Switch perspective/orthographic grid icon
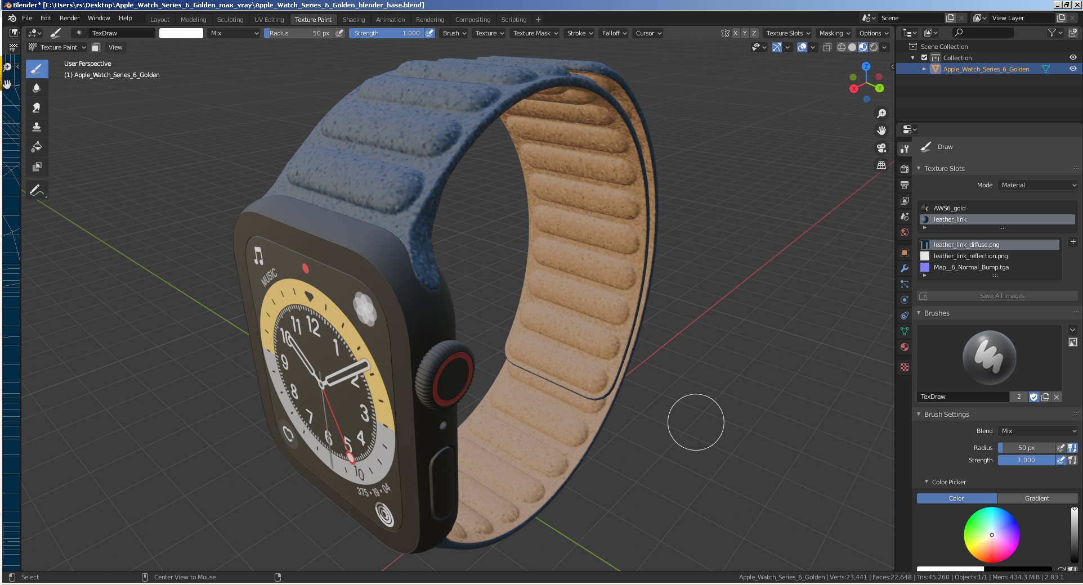The image size is (1083, 585). click(x=881, y=165)
